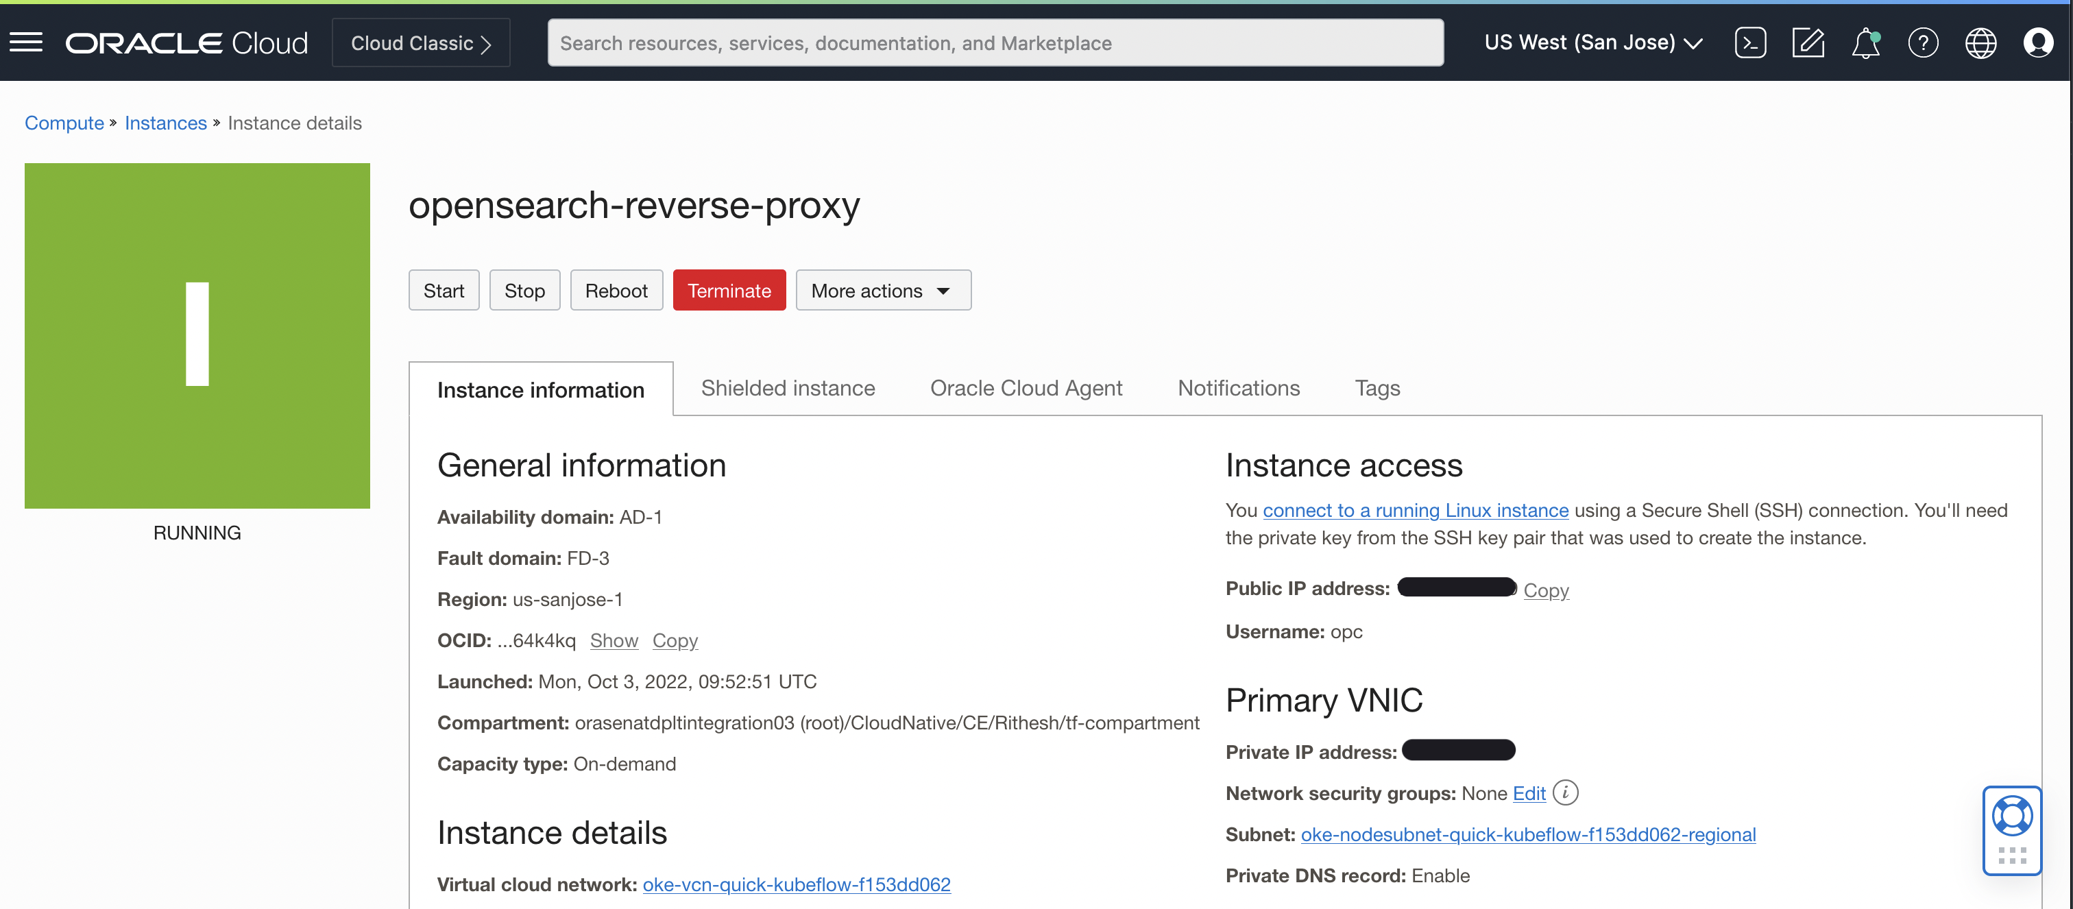Click the Oracle Cloud logo
The height and width of the screenshot is (909, 2073).
click(x=186, y=42)
